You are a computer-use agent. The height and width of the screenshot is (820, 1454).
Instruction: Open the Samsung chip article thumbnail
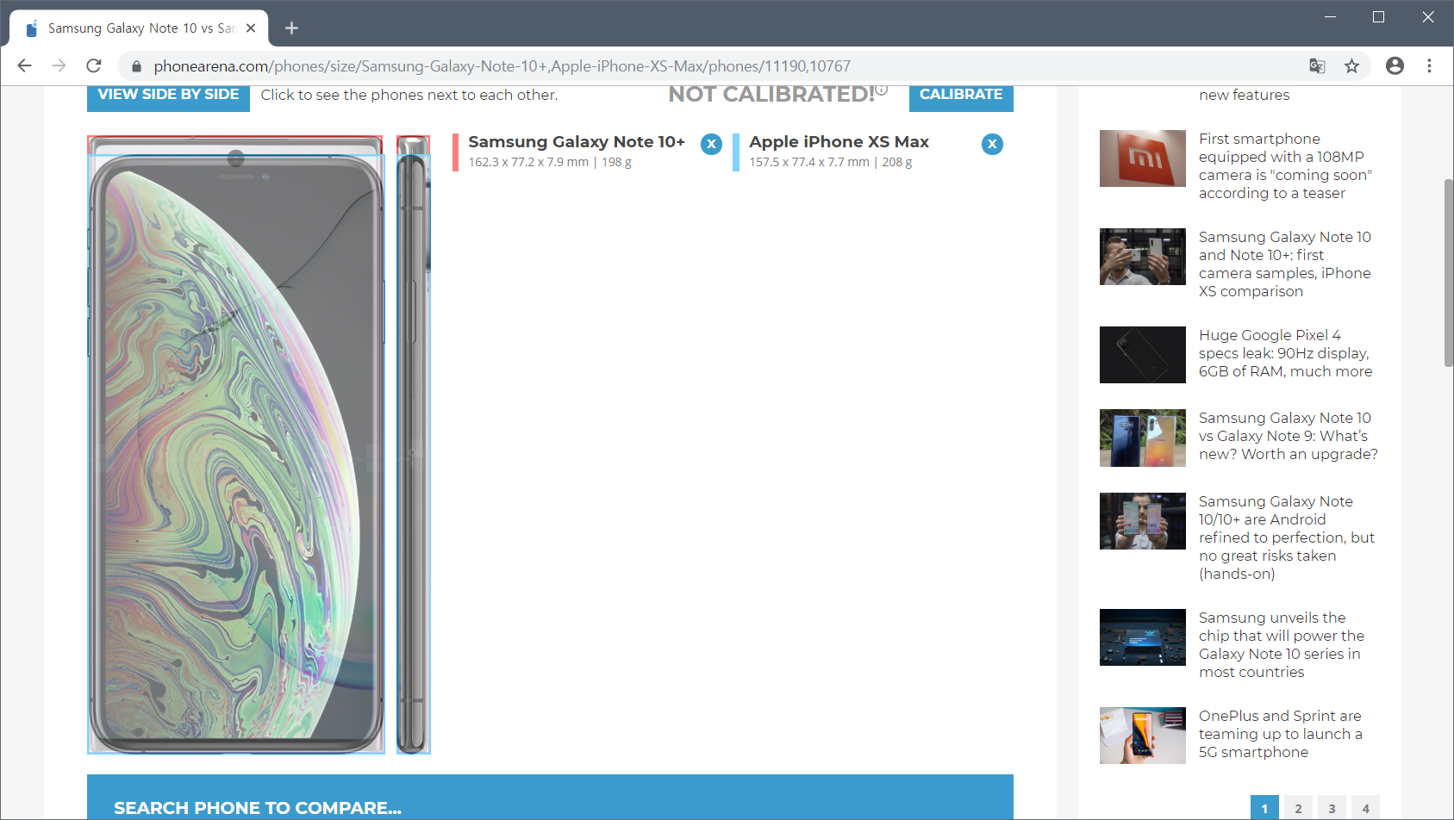pos(1142,637)
